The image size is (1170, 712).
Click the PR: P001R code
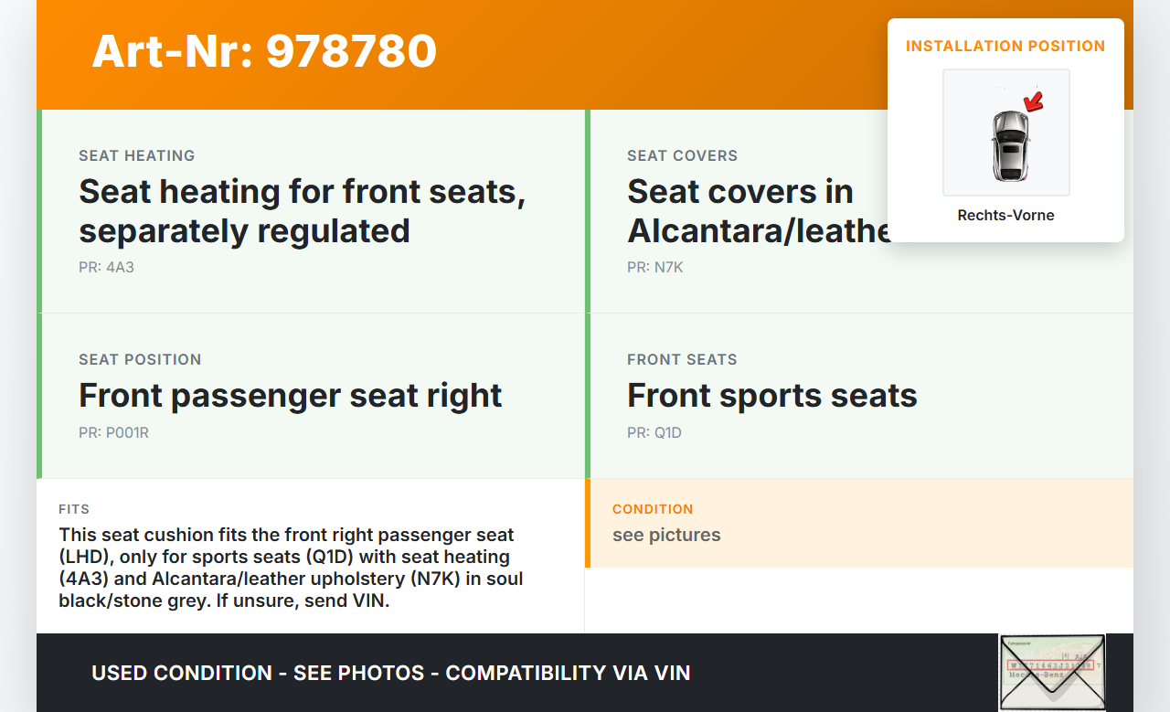113,433
